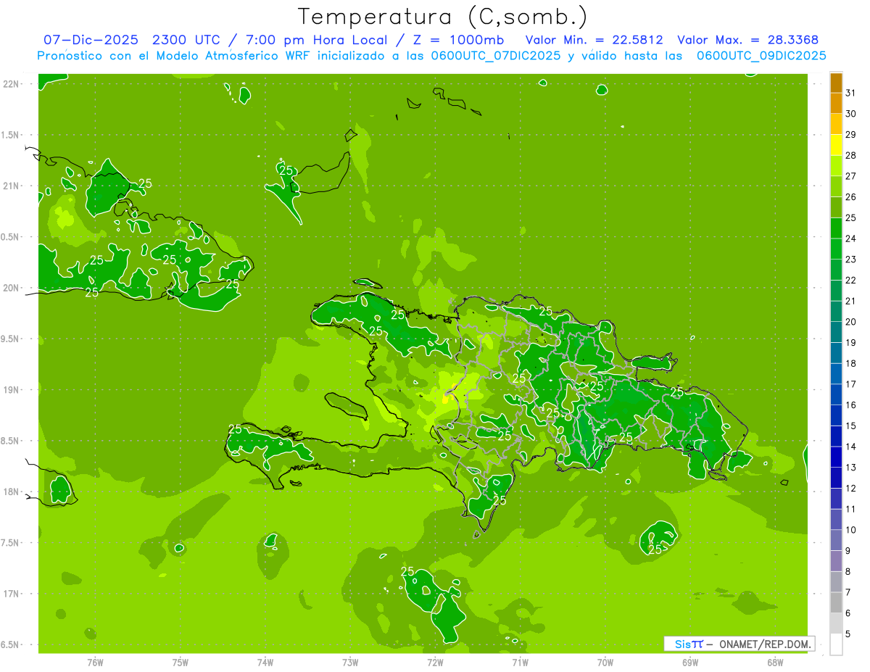This screenshot has height=672, width=870.
Task: Select the init time "0600UTC_07DIC2025"
Action: tap(493, 56)
